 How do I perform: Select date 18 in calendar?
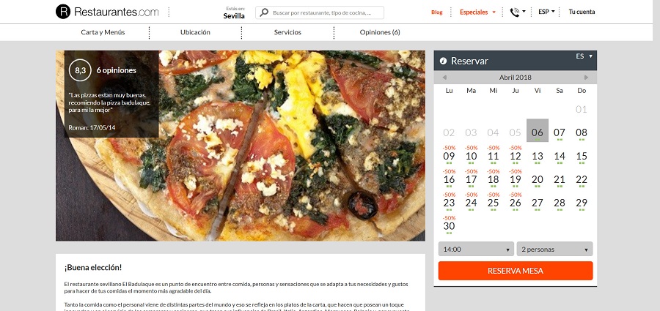click(493, 180)
